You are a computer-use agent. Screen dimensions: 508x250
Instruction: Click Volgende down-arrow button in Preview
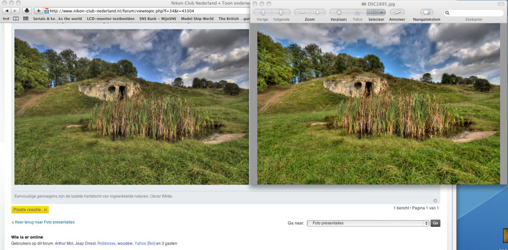point(282,12)
